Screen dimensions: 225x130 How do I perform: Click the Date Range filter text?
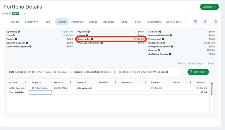[x=38, y=72]
